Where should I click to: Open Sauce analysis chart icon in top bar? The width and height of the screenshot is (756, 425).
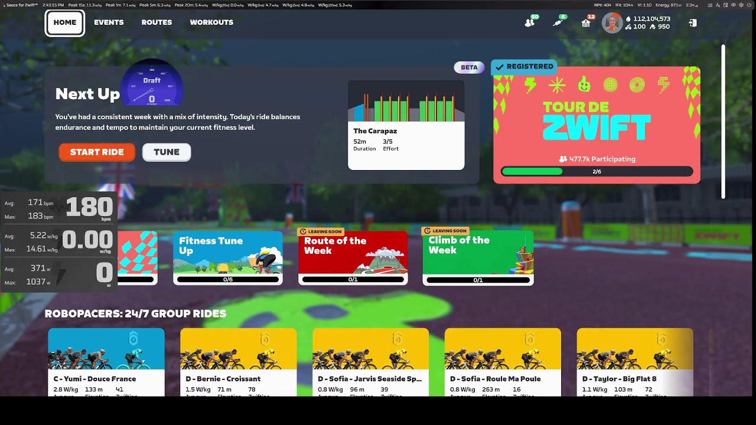[x=710, y=5]
